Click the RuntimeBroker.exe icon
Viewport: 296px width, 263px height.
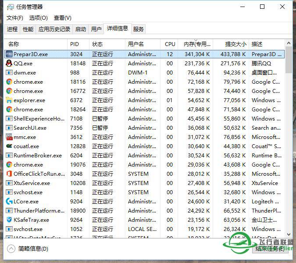point(9,155)
